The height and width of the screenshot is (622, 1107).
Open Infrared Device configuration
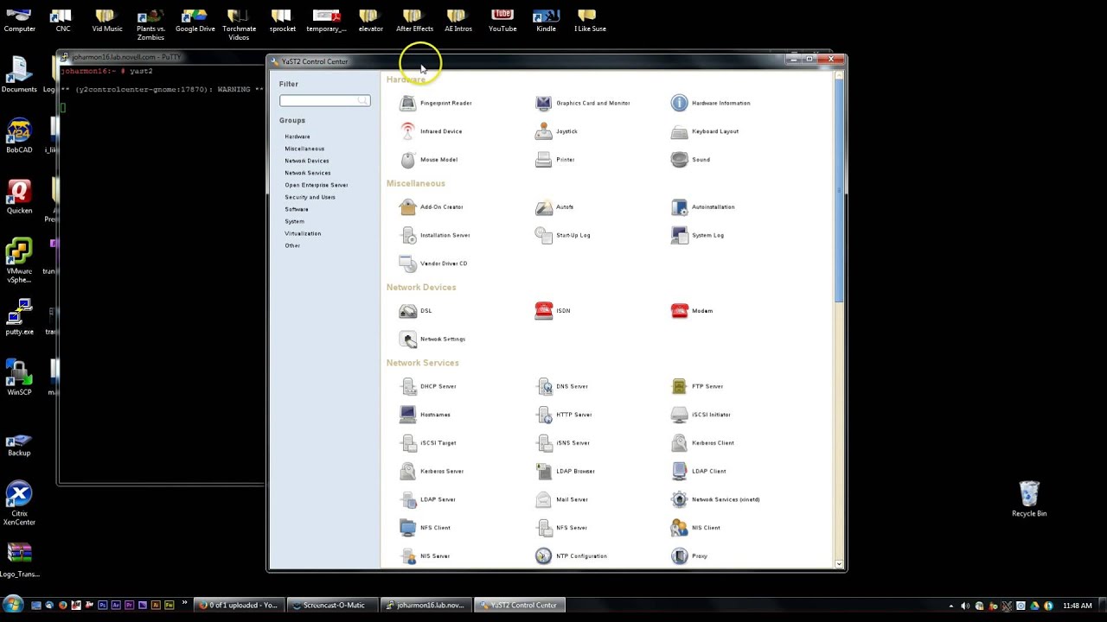[431, 131]
